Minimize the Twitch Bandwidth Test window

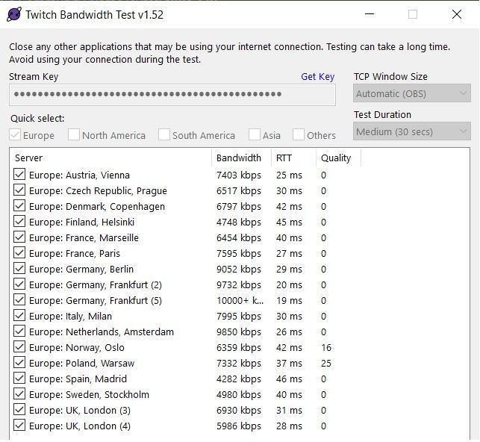pos(370,14)
